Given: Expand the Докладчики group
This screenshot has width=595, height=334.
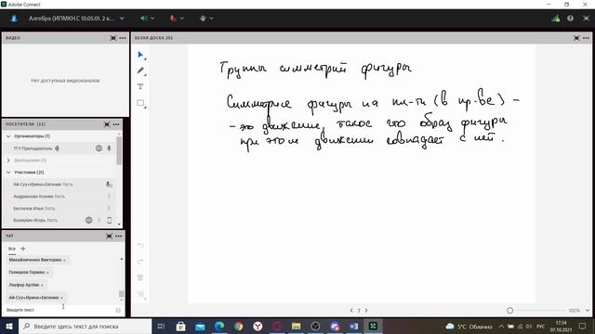Looking at the screenshot, I should pos(8,161).
